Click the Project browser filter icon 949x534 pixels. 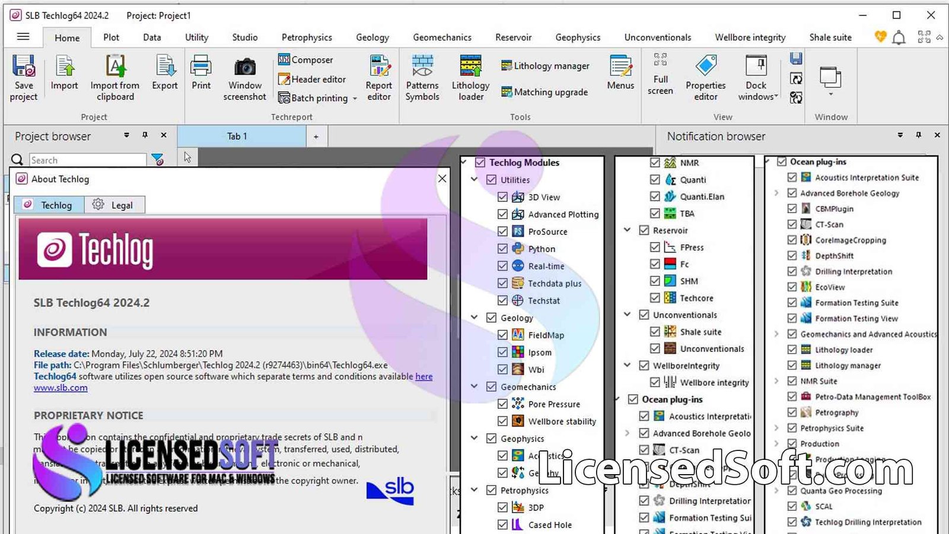pos(157,160)
